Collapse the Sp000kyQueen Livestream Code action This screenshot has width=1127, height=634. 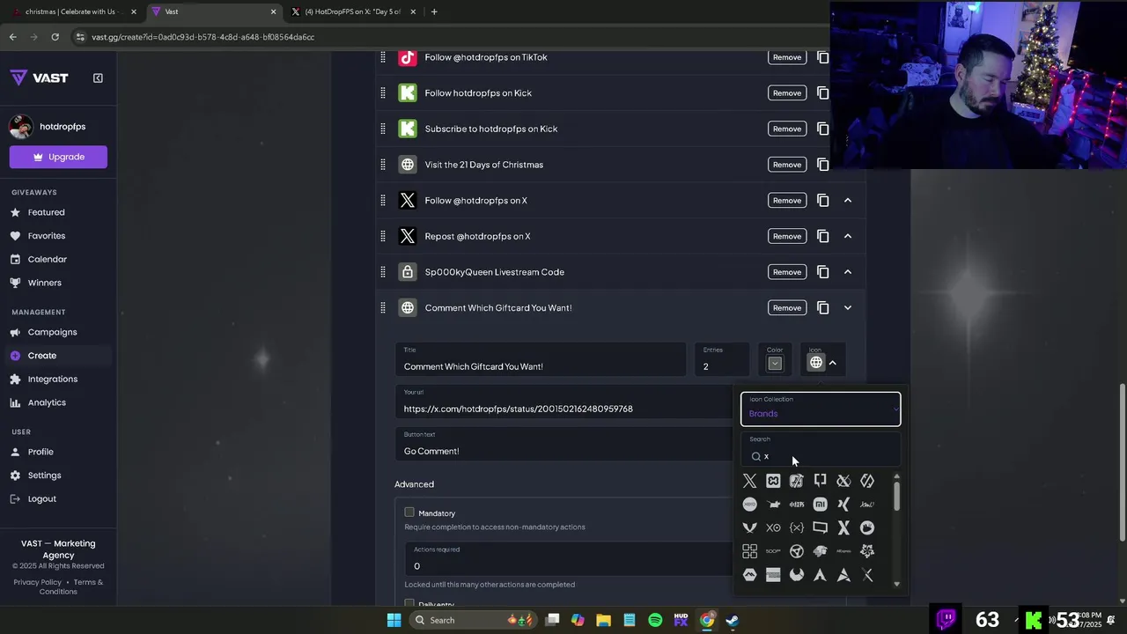click(x=848, y=272)
